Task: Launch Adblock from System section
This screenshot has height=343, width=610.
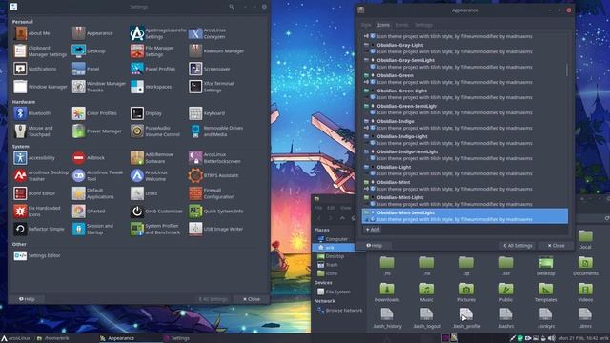Action: (x=89, y=158)
